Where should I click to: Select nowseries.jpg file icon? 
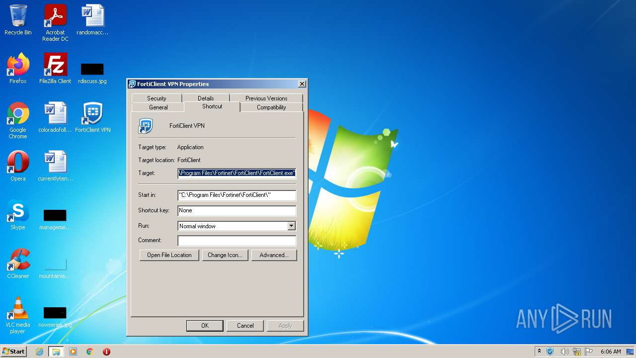pyautogui.click(x=55, y=317)
